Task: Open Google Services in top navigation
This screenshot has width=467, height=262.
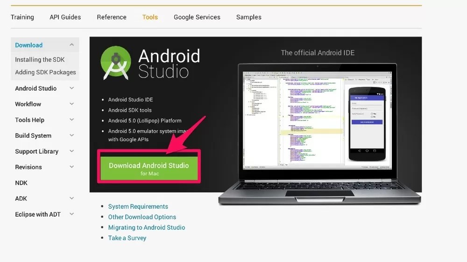Action: click(x=197, y=17)
